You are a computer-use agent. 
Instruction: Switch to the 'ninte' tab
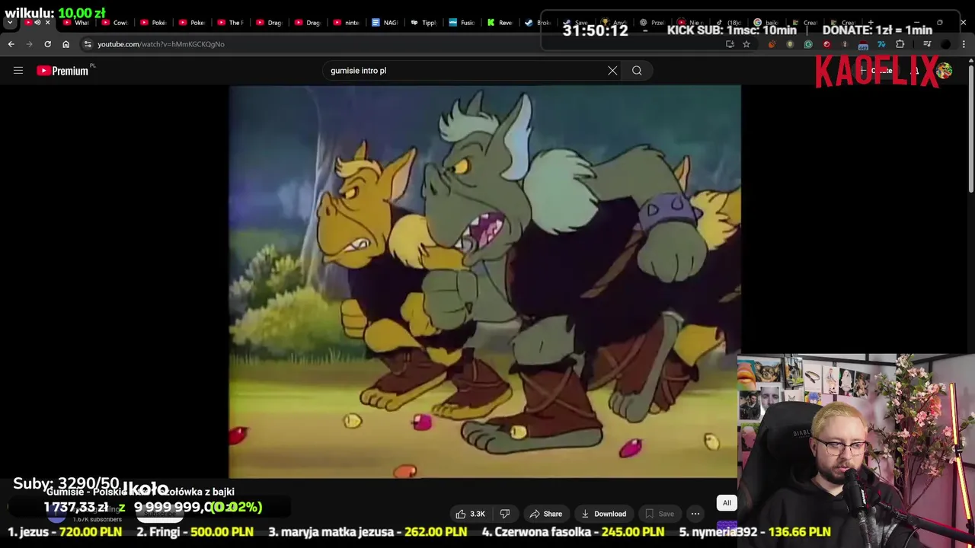[x=347, y=23]
